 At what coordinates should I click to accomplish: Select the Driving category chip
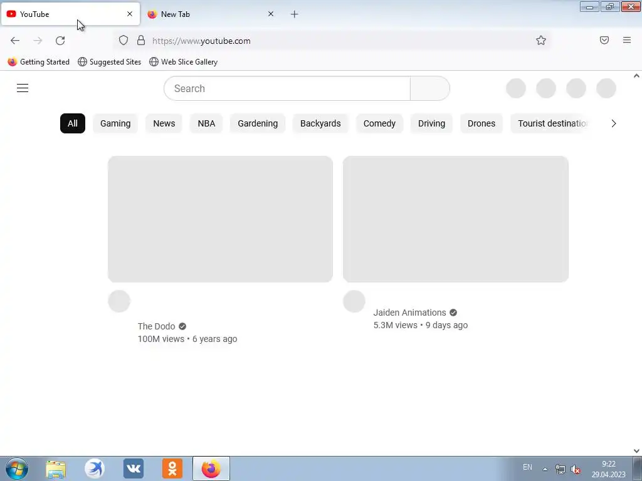(431, 123)
